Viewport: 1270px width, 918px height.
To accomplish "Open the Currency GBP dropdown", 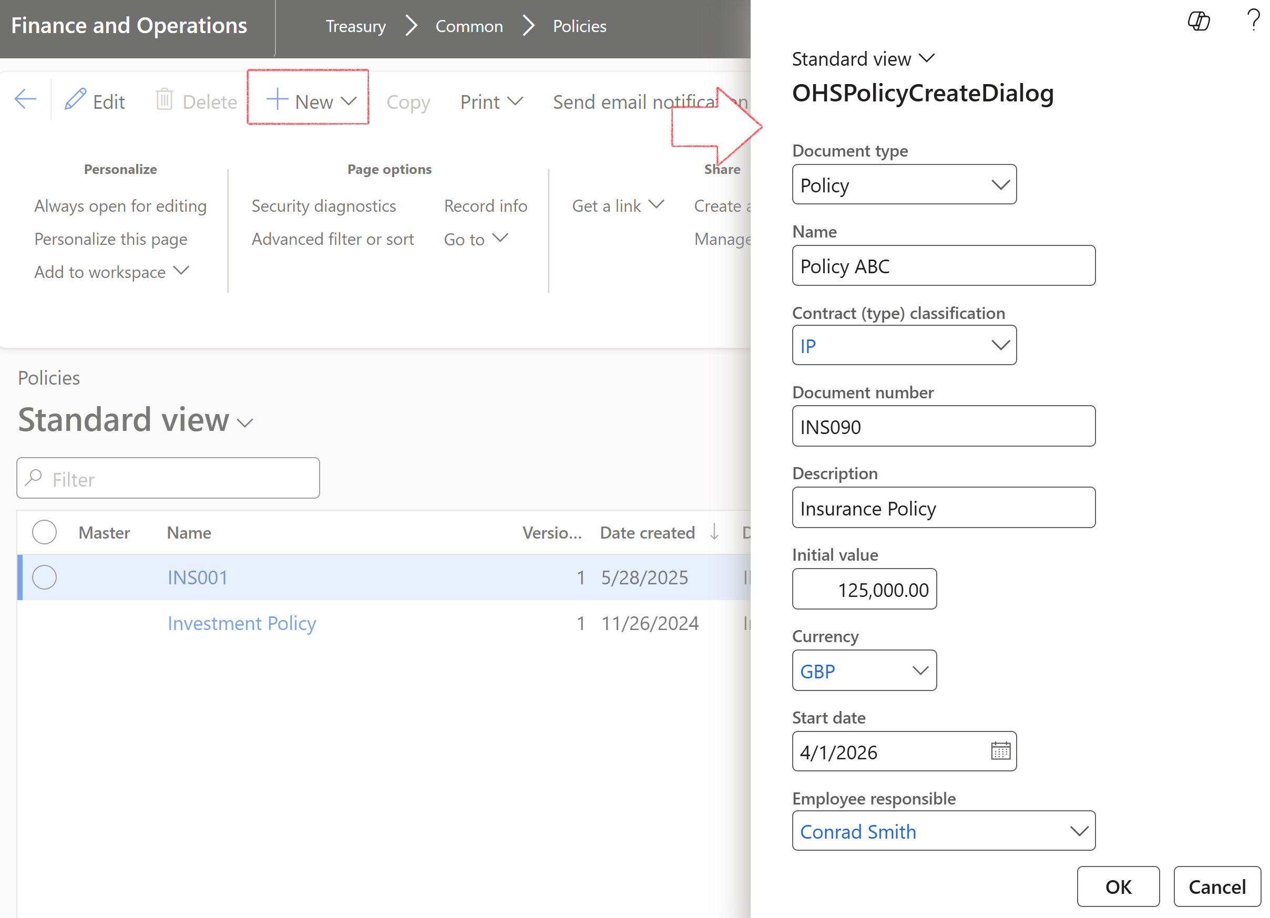I will (920, 671).
